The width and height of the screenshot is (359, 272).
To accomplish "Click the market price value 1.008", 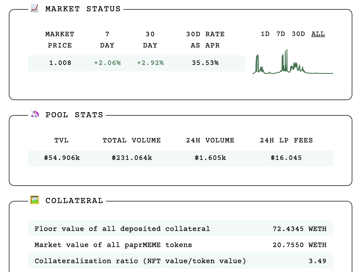I will coord(60,63).
